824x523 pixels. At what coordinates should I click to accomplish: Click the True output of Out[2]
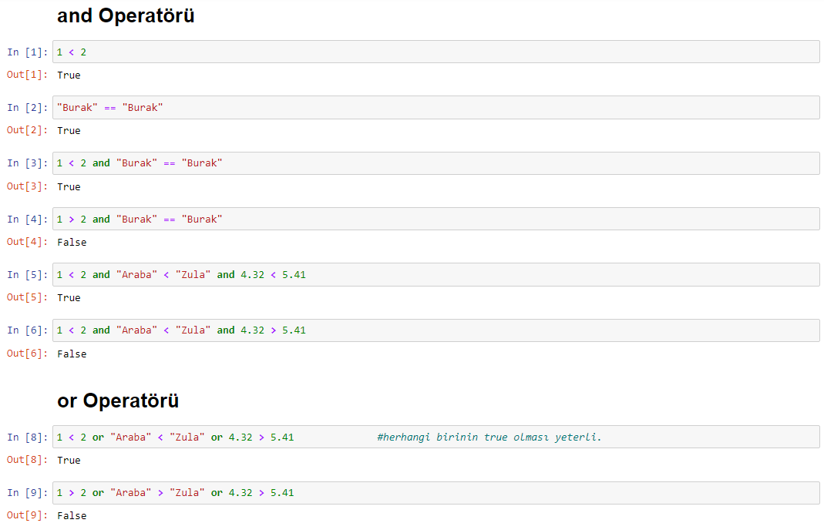coord(69,131)
